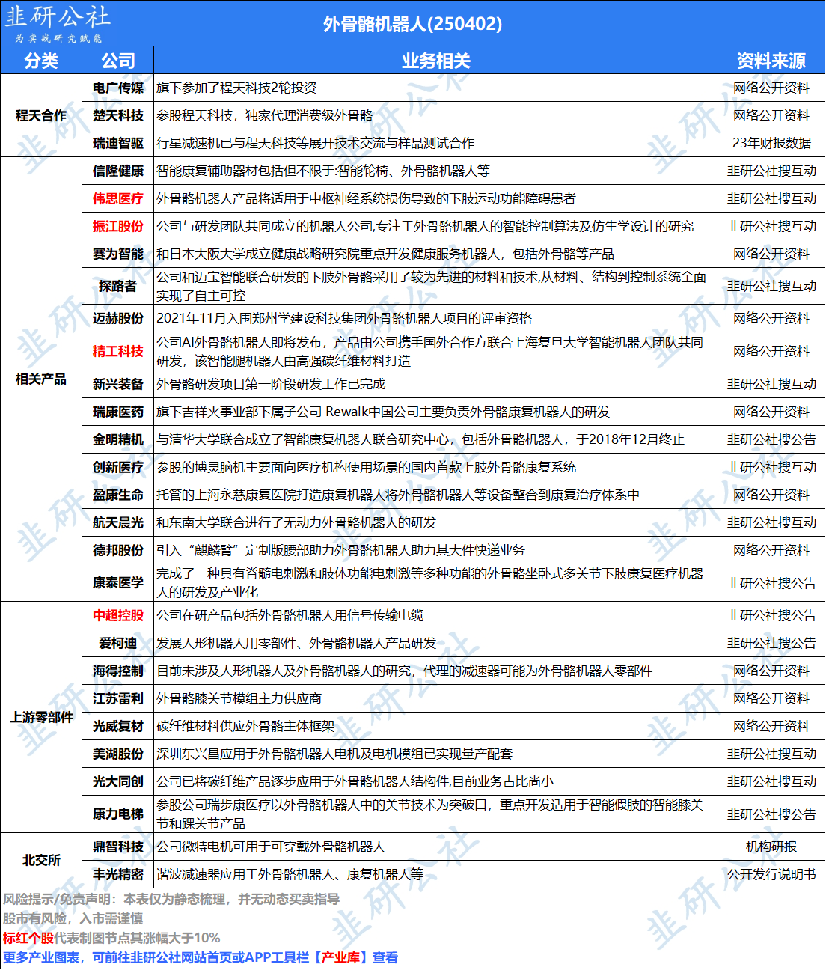Click the 光威复材 description about 碳纤维材料
This screenshot has height=970, width=826.
(245, 726)
